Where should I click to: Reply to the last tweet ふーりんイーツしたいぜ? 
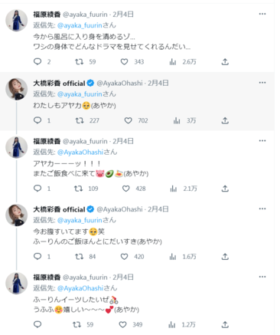(x=37, y=324)
